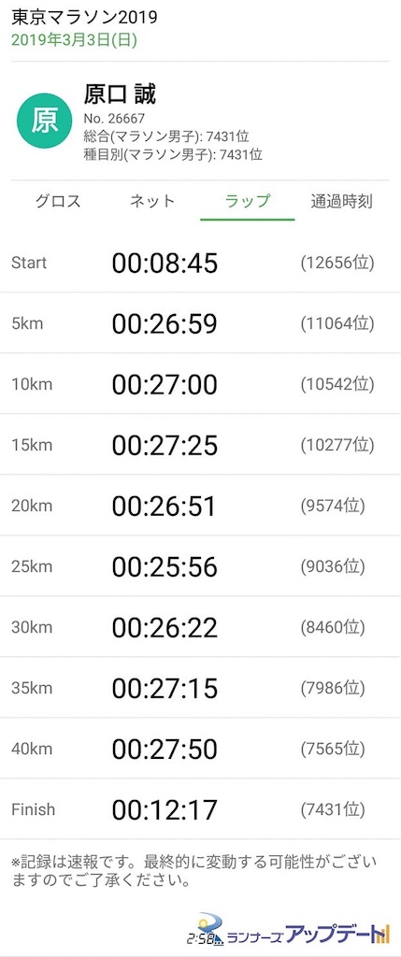This screenshot has width=401, height=957.
Task: Click the 25km lap time 00:25:56
Action: click(x=165, y=567)
